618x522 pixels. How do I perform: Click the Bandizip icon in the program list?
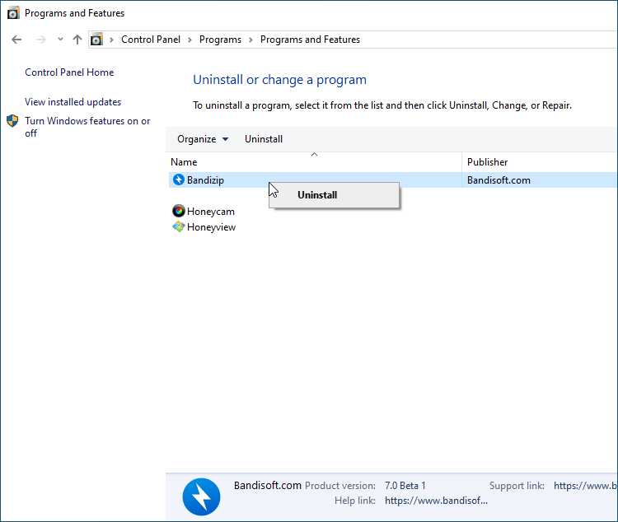[179, 179]
